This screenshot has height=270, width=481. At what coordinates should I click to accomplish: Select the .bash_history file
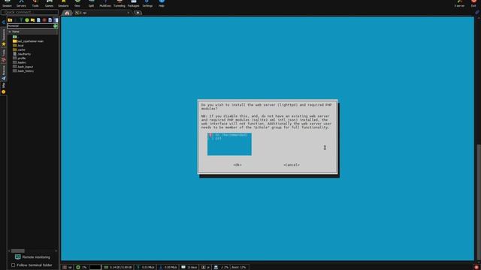point(23,71)
